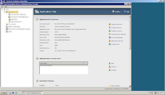Select Team Project Collections in the tree
Image resolution: width=165 pixels, height=95 pixels.
click(19, 14)
